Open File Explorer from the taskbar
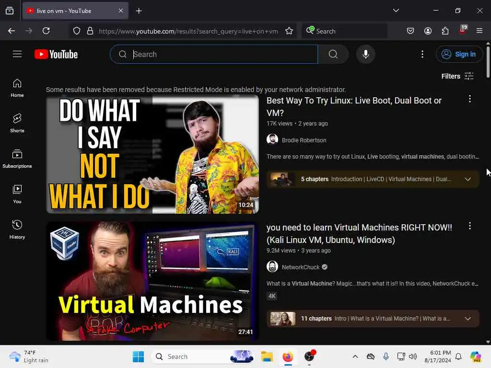 tap(267, 356)
